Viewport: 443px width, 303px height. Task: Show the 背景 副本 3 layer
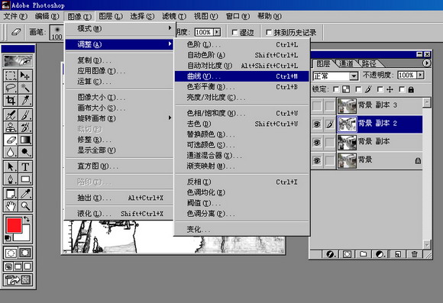pos(317,106)
